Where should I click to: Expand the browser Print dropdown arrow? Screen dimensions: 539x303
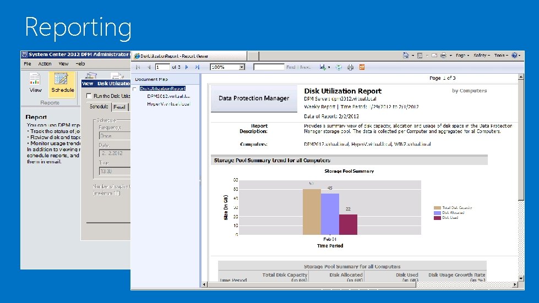(x=450, y=55)
